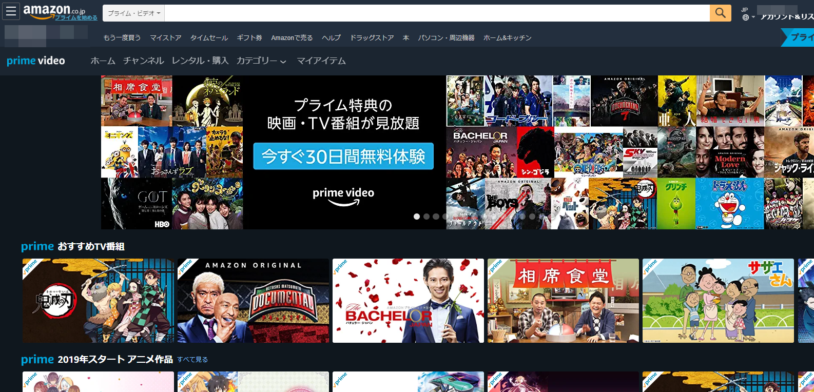
Task: Navigate to パソコン・周辺機器
Action: [446, 37]
